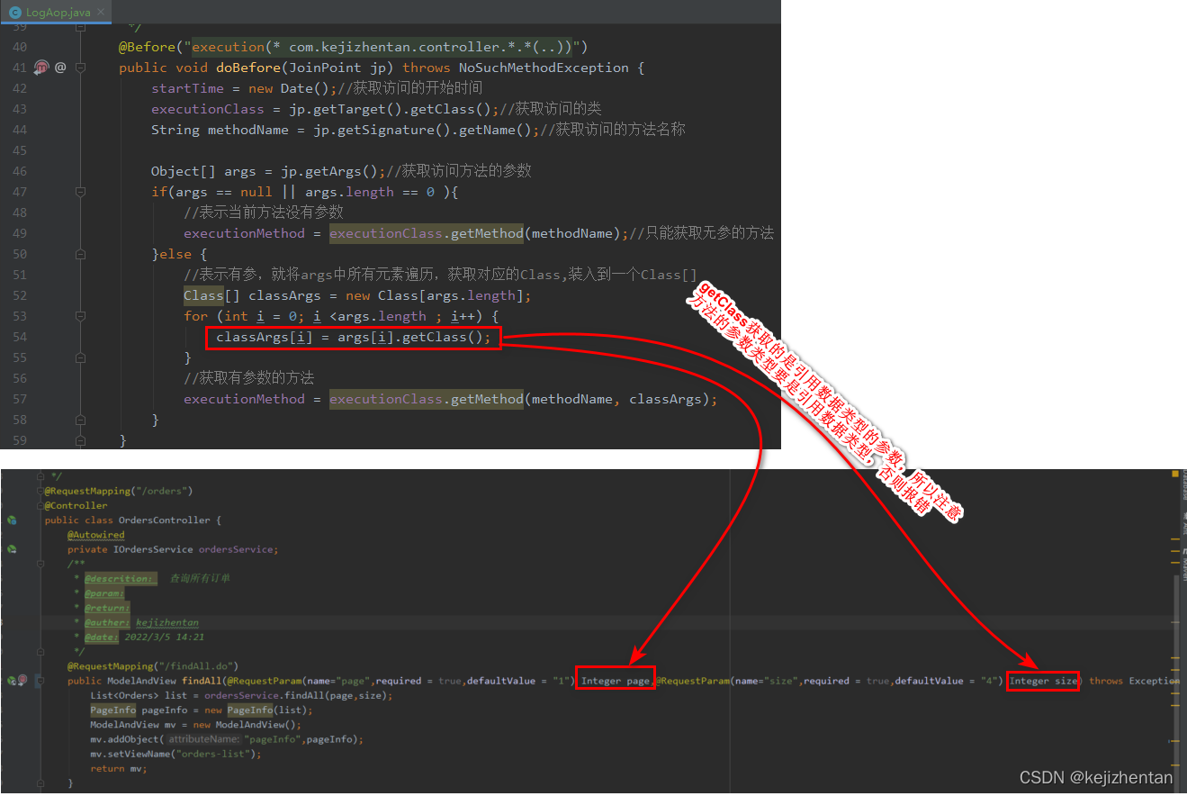
Task: Click line number 54 in the gutter
Action: click(x=19, y=337)
